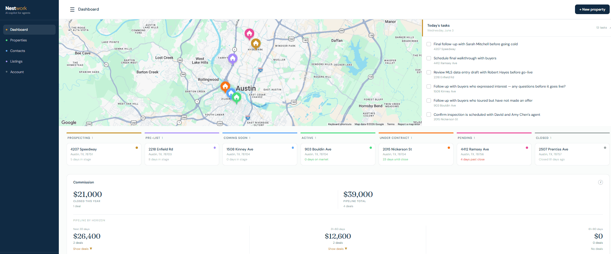Viewport: 611px width, 254px height.
Task: Click the New property button
Action: (592, 9)
